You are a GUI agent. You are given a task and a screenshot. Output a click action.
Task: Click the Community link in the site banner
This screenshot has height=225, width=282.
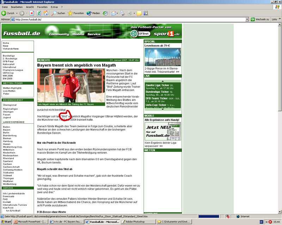pos(59,34)
